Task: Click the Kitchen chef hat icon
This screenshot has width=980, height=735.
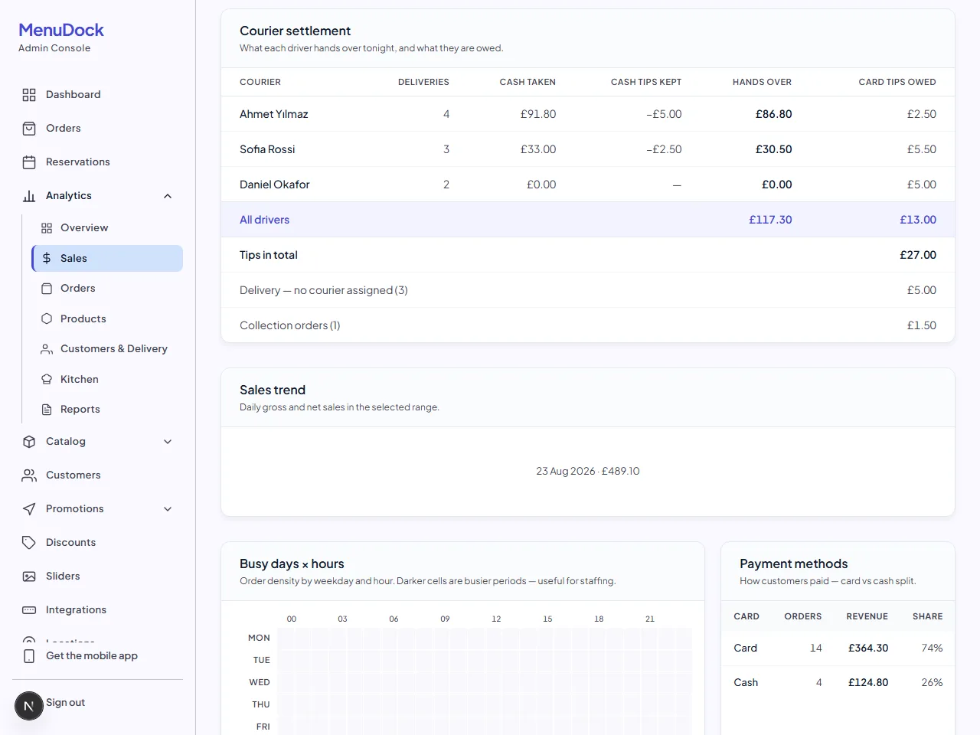Action: [x=47, y=379]
